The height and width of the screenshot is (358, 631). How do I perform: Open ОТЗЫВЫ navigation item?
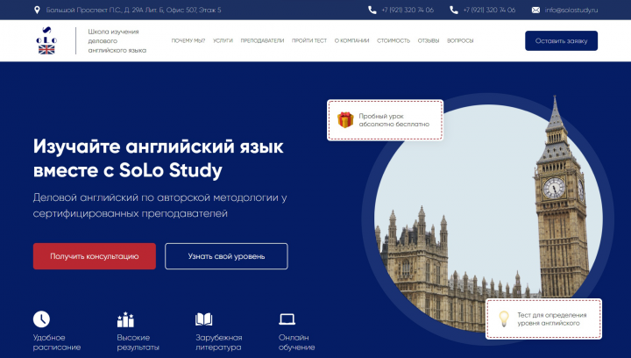[429, 40]
